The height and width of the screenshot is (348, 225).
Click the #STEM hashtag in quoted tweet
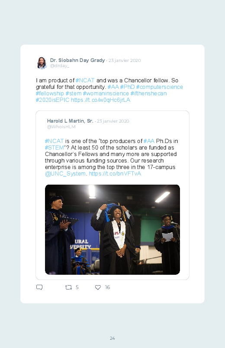55,148
